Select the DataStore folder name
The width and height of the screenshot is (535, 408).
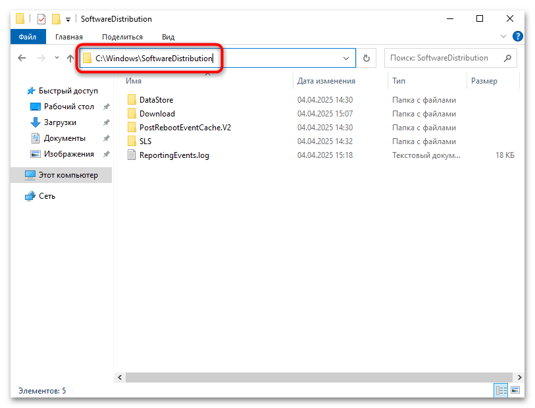(156, 100)
